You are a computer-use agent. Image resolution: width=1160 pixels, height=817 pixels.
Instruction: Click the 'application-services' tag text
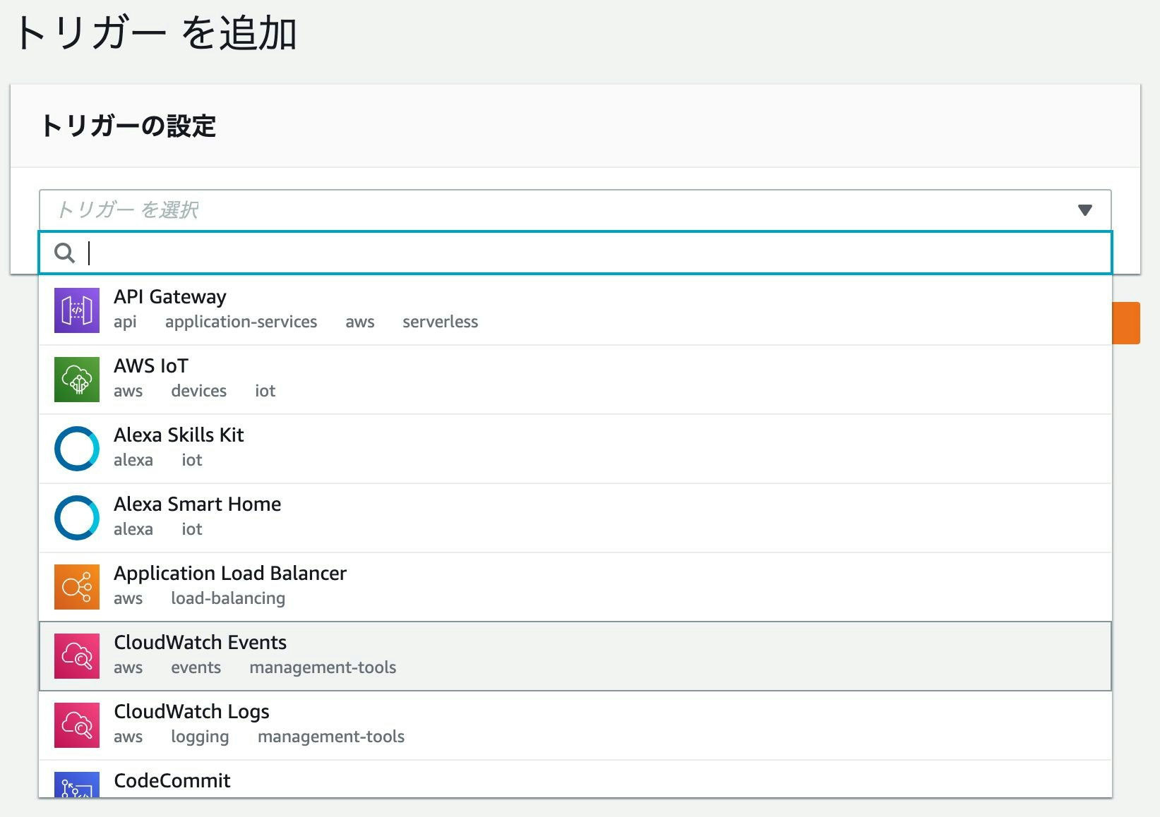click(x=241, y=322)
